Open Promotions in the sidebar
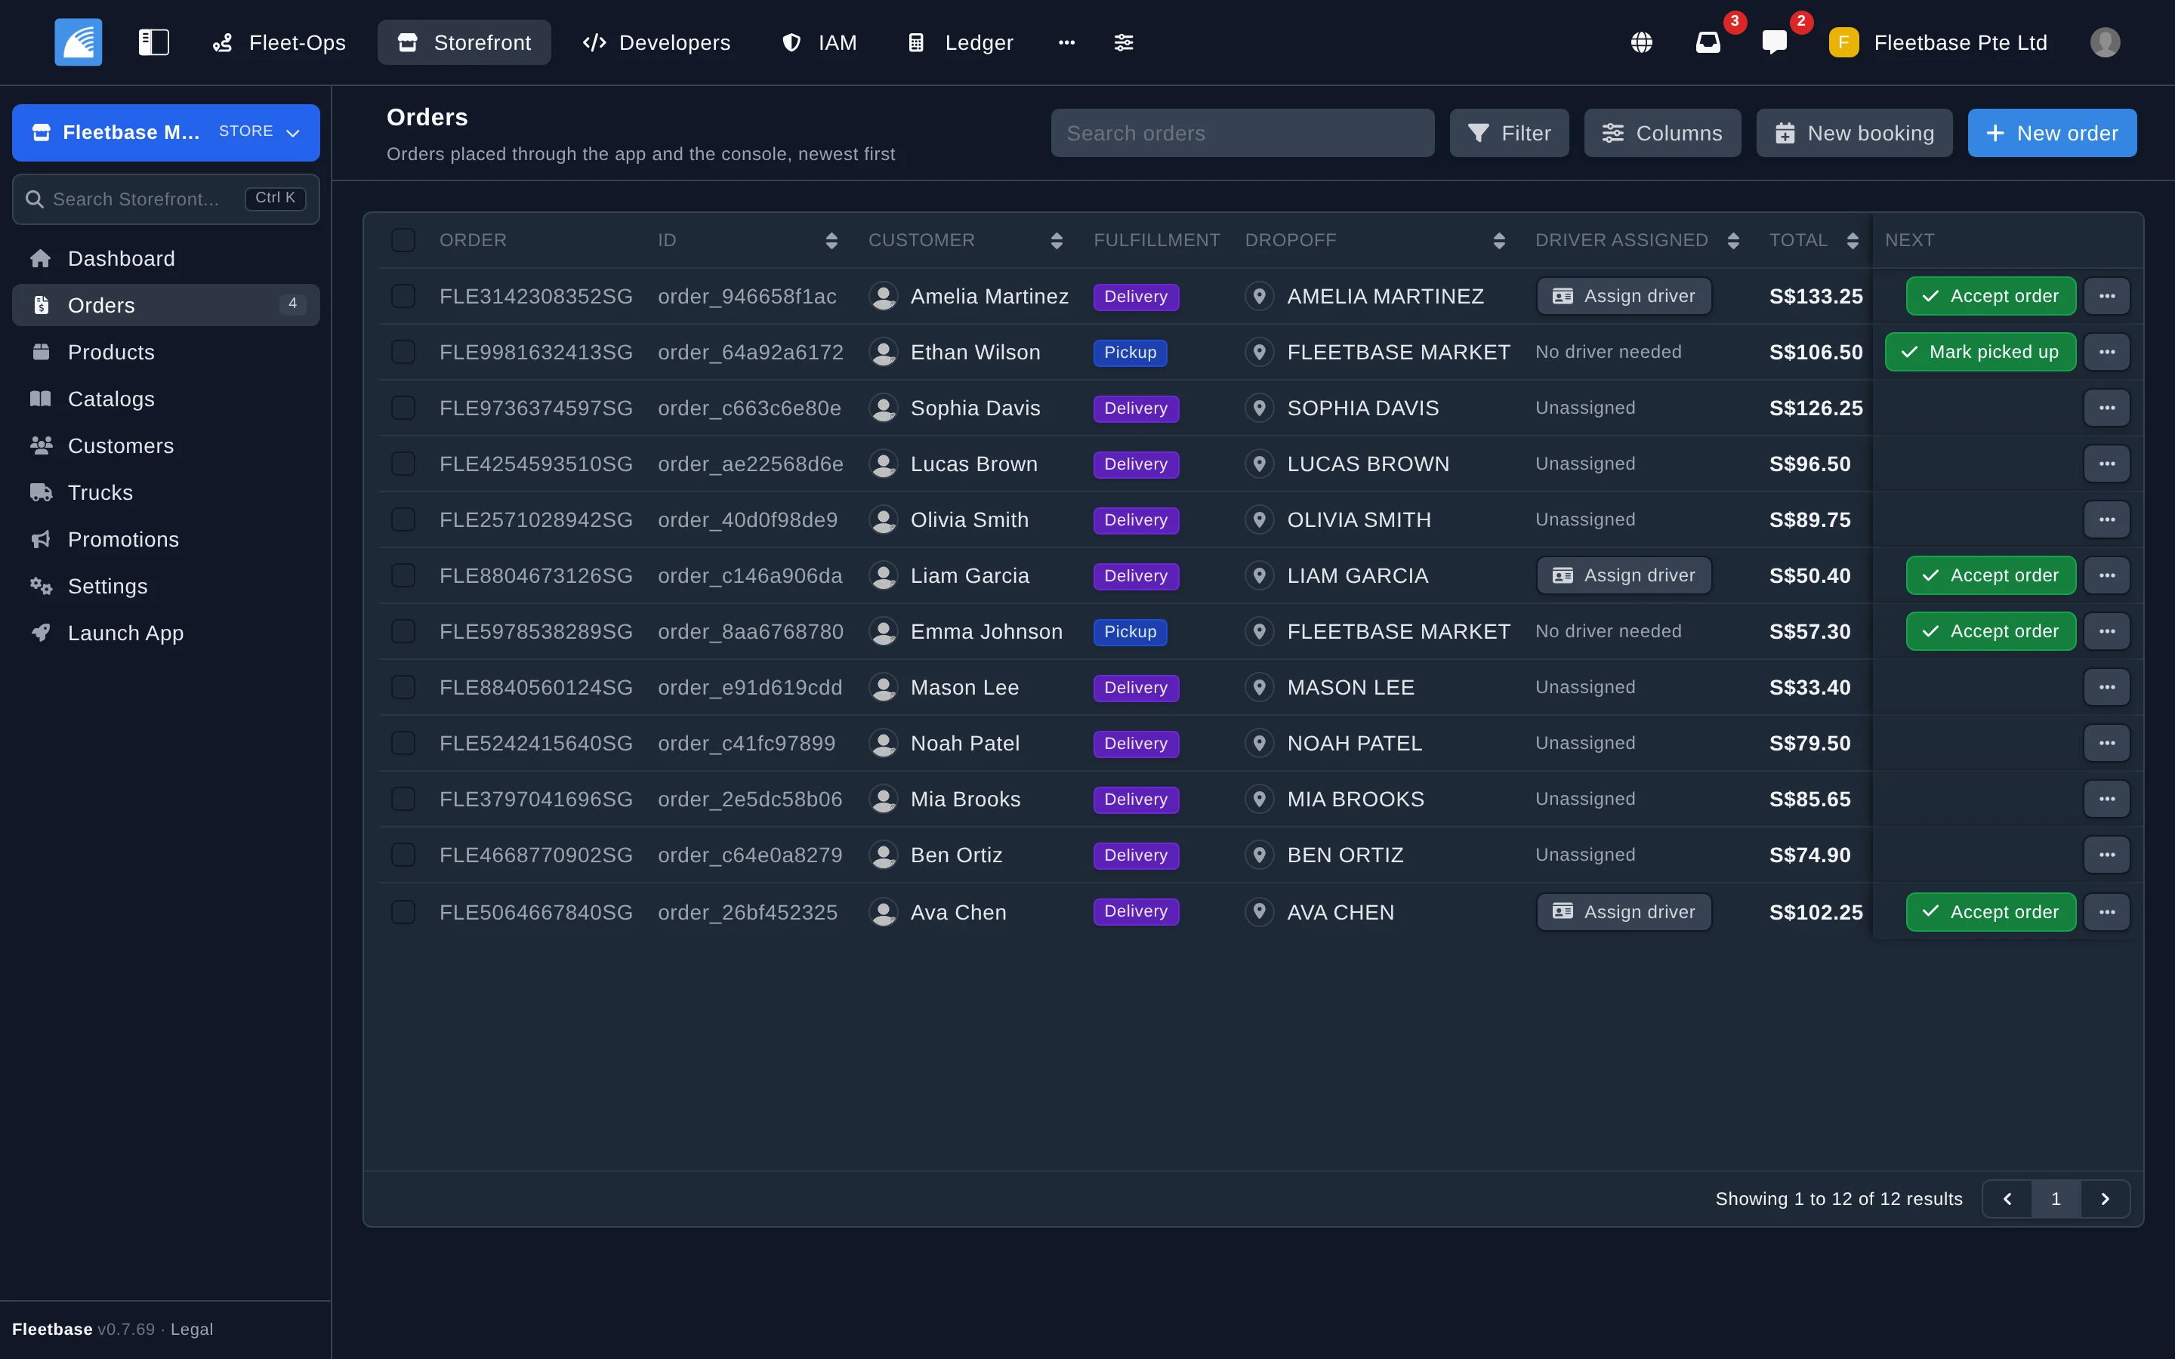This screenshot has width=2175, height=1359. pos(165,539)
